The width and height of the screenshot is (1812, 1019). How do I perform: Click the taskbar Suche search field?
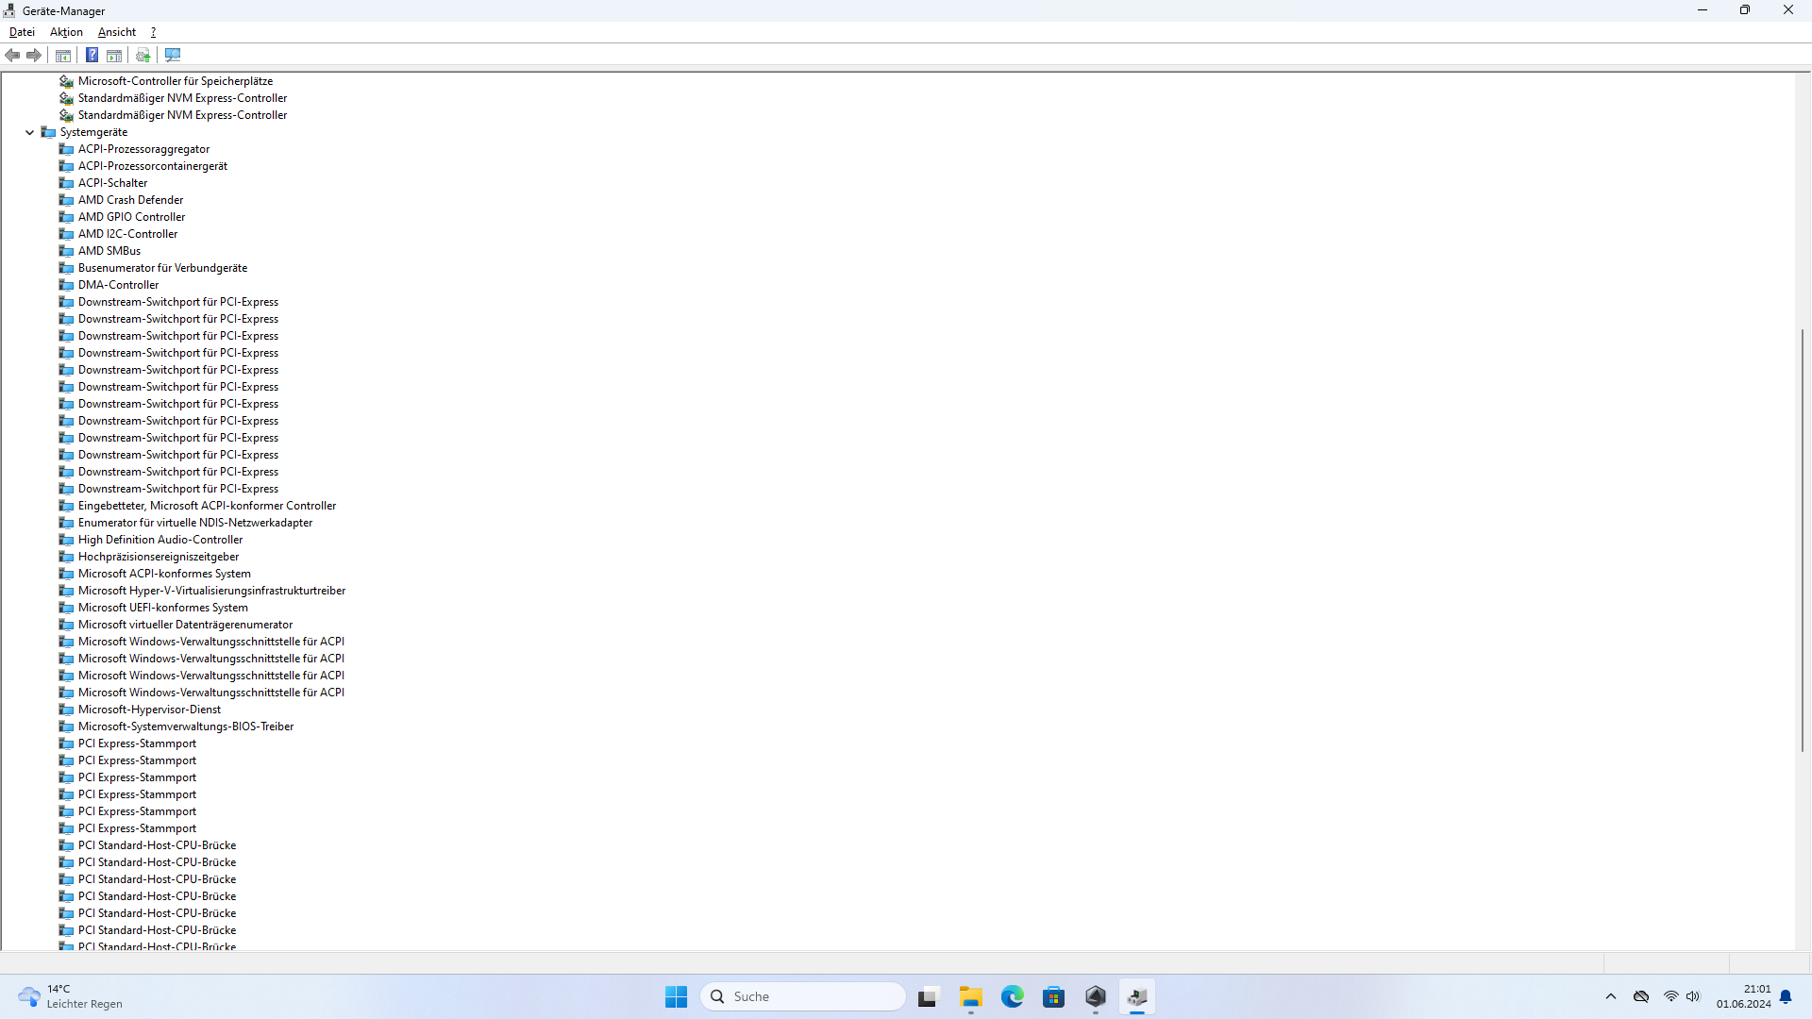click(x=804, y=997)
